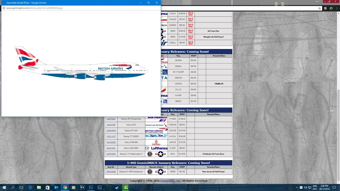This screenshot has width=340, height=191.
Task: Open item link G2AFO635
Action: 111,154
